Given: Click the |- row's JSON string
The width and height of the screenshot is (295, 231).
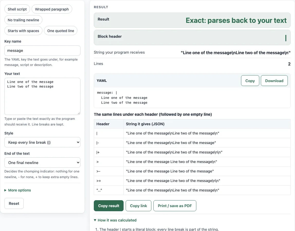Looking at the screenshot, I should [x=171, y=143].
